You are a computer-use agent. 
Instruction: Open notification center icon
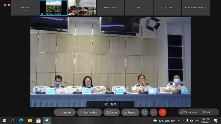pos(215,121)
